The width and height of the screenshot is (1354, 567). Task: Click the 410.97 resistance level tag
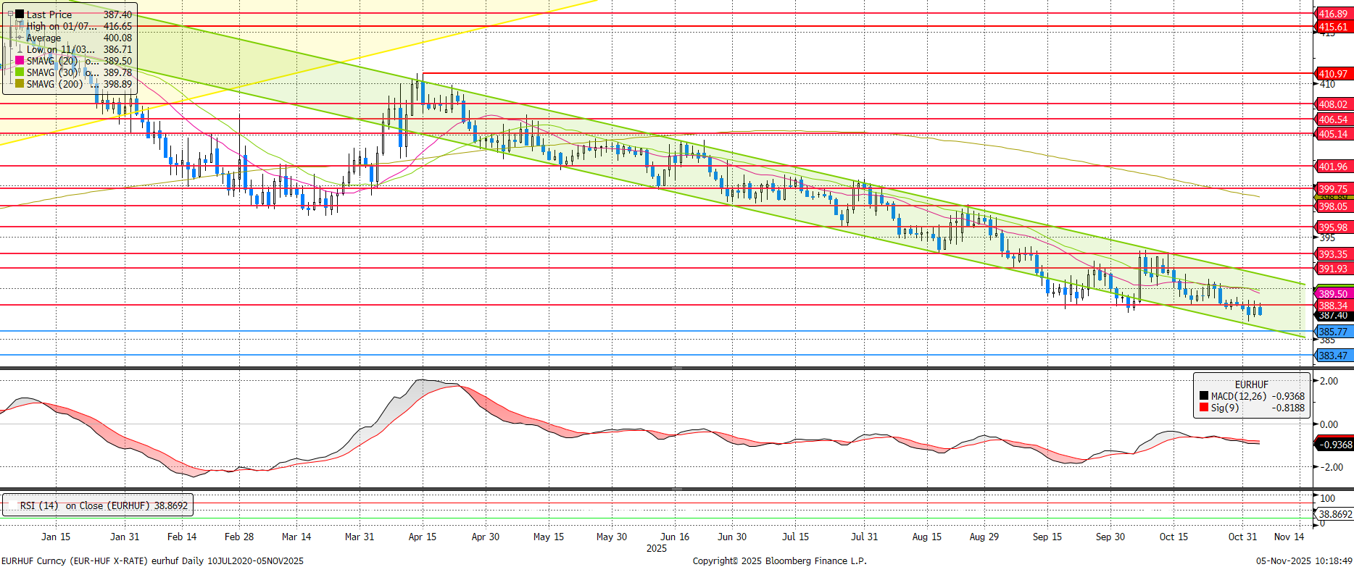[1332, 74]
